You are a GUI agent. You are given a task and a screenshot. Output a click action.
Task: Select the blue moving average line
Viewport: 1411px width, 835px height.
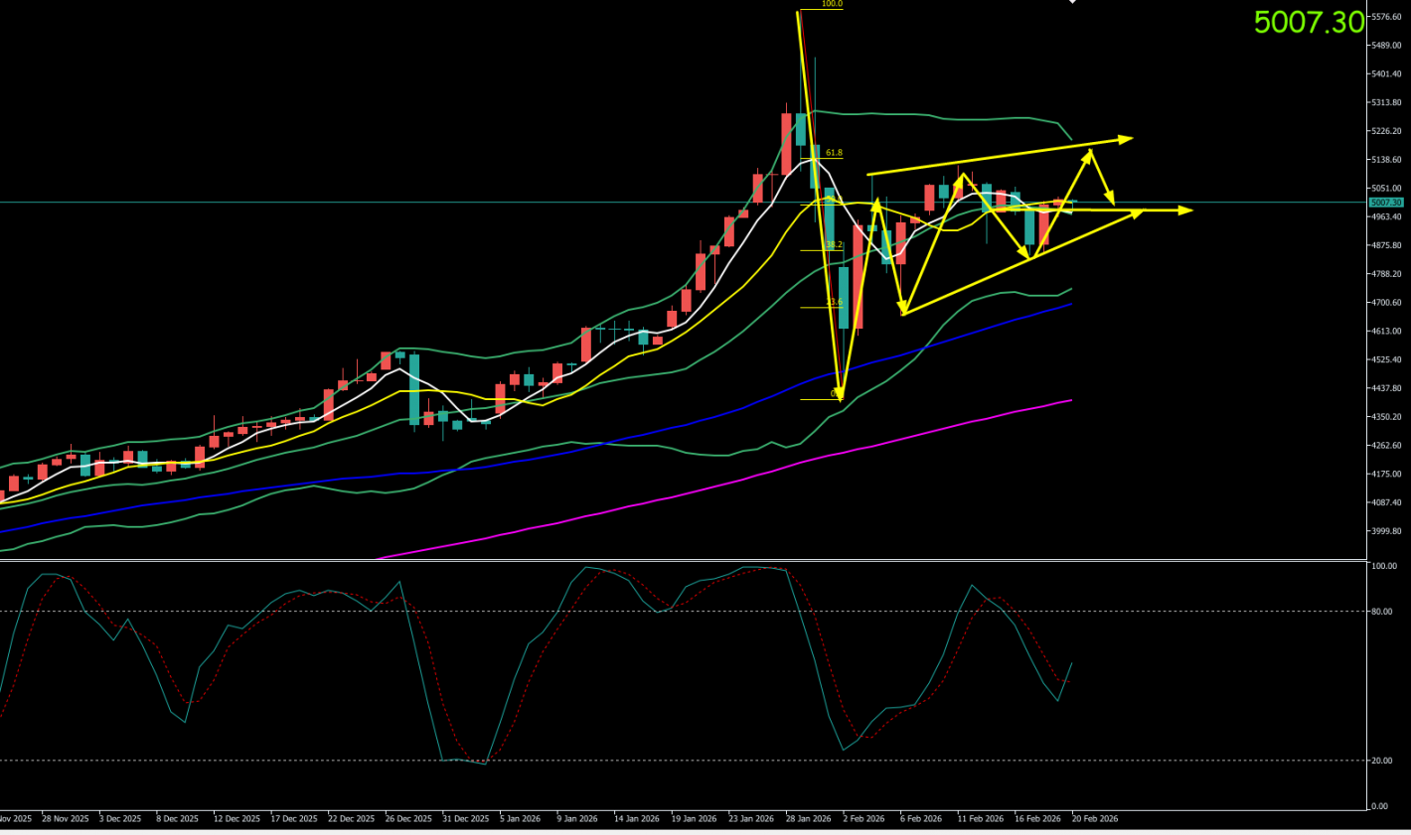(x=696, y=420)
